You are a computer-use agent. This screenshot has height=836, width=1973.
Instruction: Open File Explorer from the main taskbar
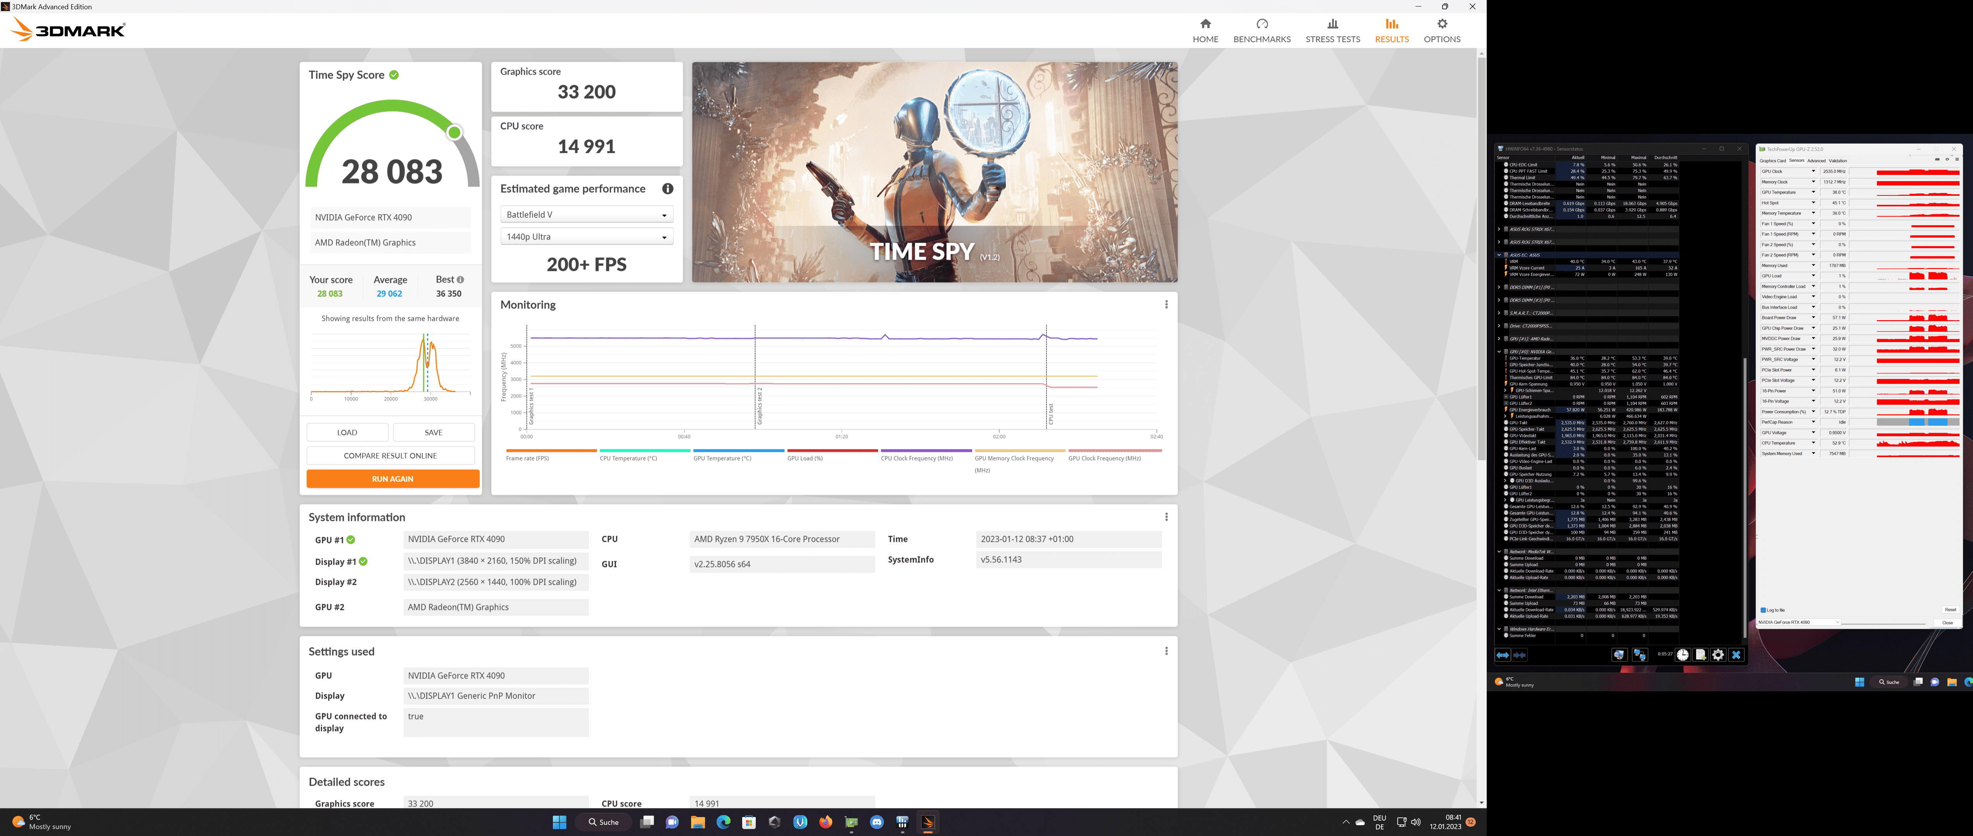click(698, 821)
